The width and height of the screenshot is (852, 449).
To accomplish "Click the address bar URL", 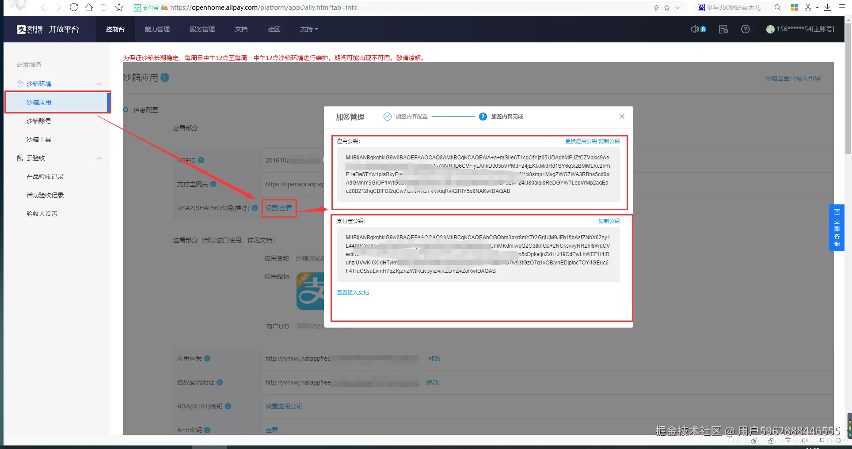I will coord(264,8).
